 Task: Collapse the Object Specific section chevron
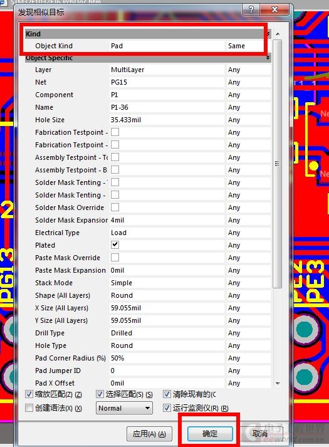point(268,58)
